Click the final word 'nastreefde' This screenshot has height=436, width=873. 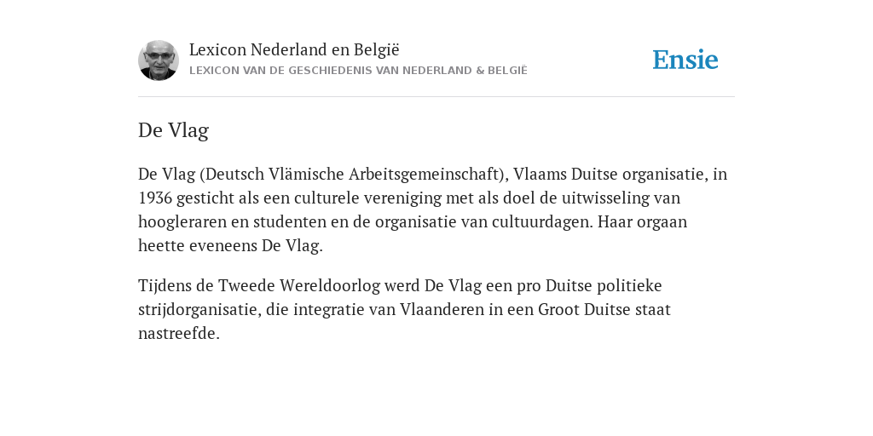[x=177, y=334]
